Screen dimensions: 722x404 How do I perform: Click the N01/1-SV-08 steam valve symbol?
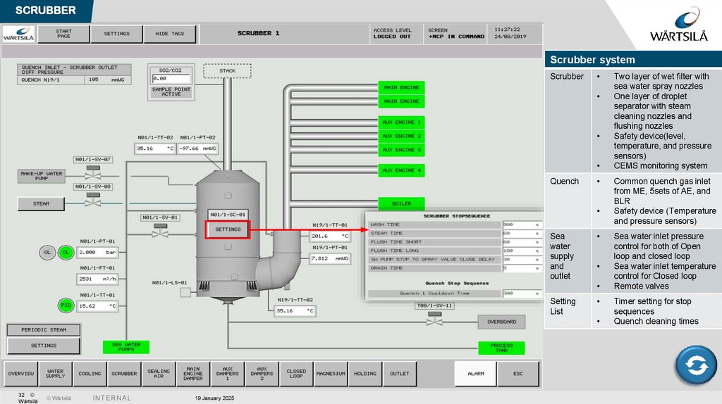pyautogui.click(x=93, y=199)
